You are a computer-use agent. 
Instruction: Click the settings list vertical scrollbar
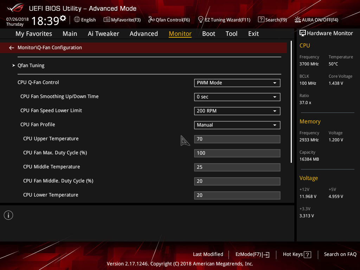point(291,102)
